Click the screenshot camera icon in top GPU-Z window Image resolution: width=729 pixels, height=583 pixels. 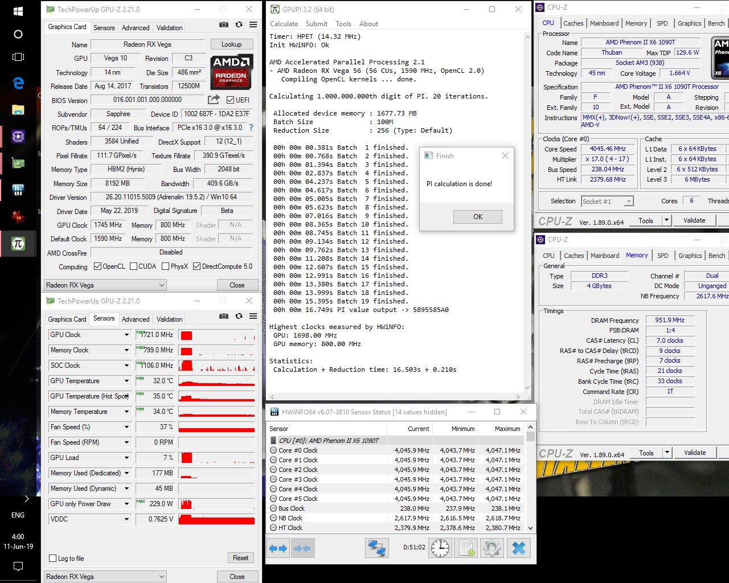coord(224,25)
